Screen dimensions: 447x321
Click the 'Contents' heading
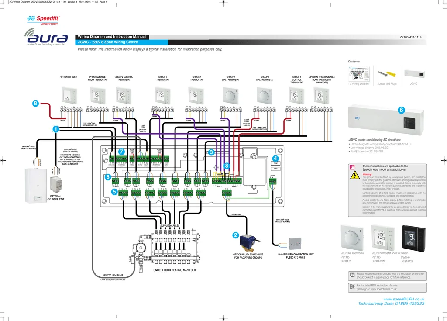coord(354,61)
